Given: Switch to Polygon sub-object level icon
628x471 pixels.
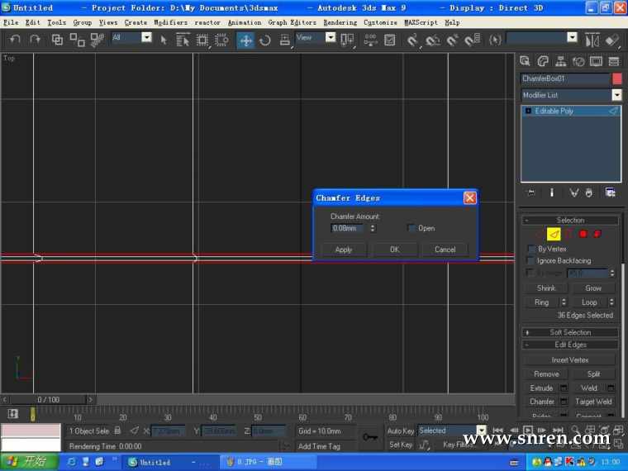Looking at the screenshot, I should click(x=583, y=234).
